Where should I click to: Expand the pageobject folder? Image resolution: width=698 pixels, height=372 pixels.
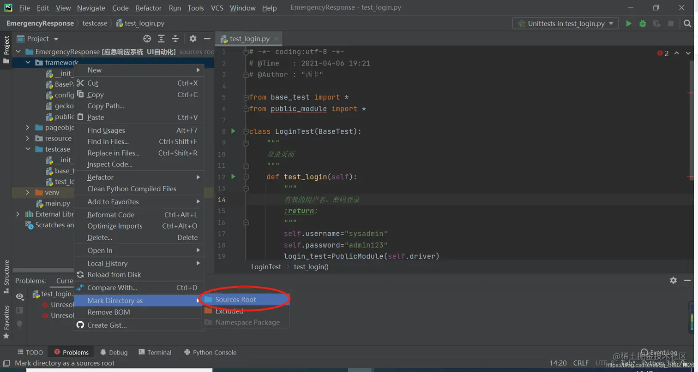click(28, 127)
